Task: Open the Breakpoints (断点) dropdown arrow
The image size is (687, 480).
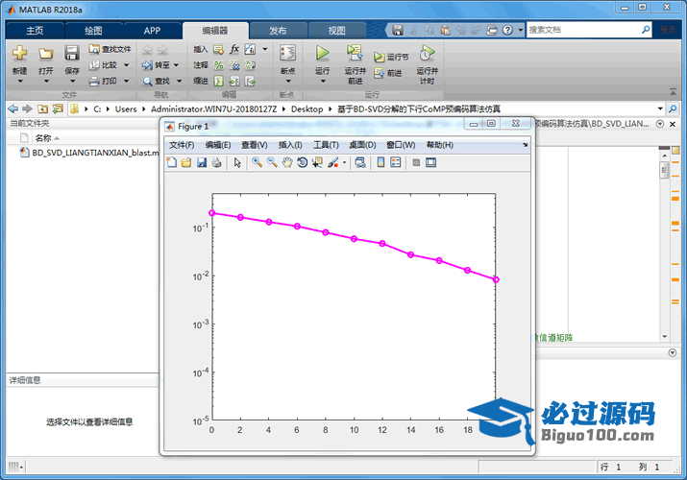Action: pos(288,81)
